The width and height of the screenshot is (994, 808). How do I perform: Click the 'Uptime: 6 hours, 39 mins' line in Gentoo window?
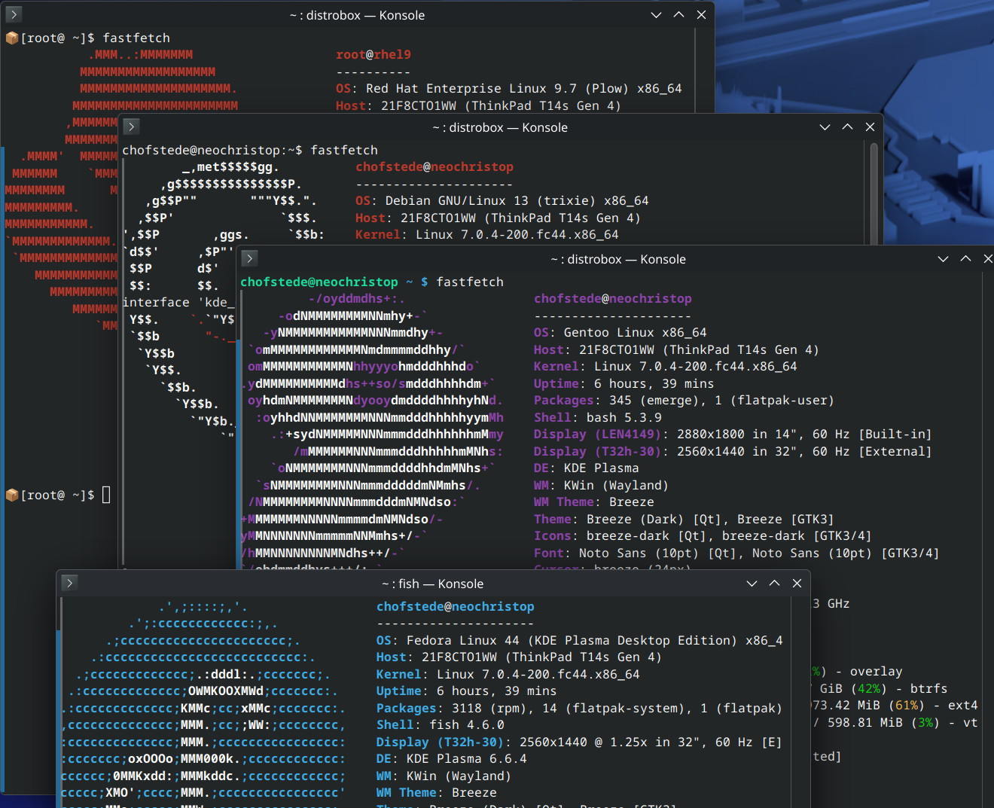coord(624,383)
